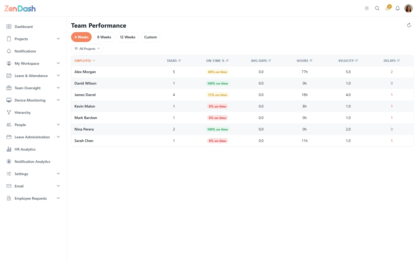Screen dimensions: 418x261
Task: Sort by Hours column sort icon
Action: click(311, 61)
